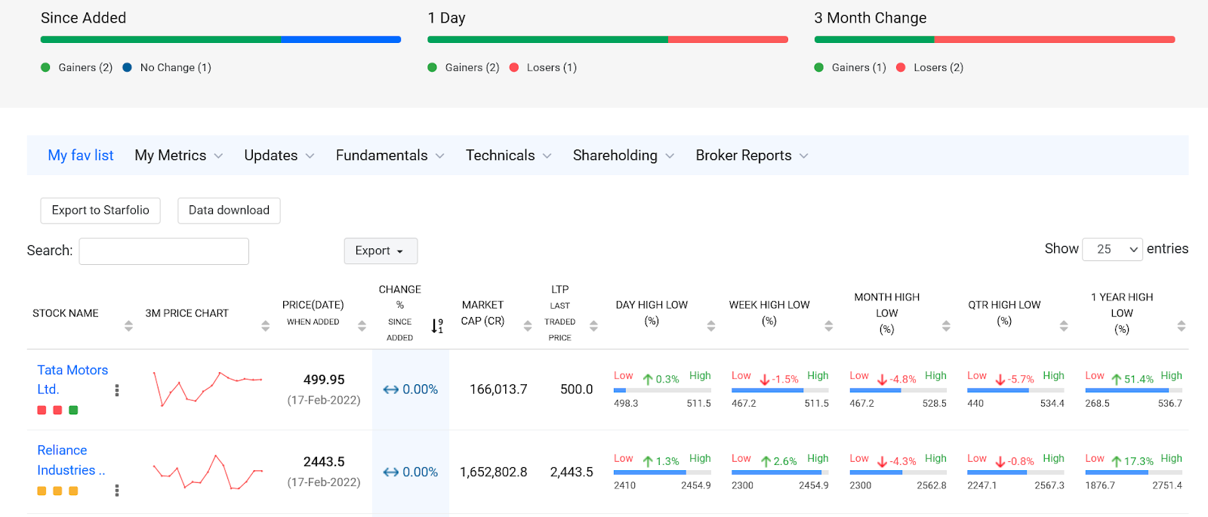Screen dimensions: 1208x517
Task: Click the green durability dot under Tata Motors
Action: point(73,410)
